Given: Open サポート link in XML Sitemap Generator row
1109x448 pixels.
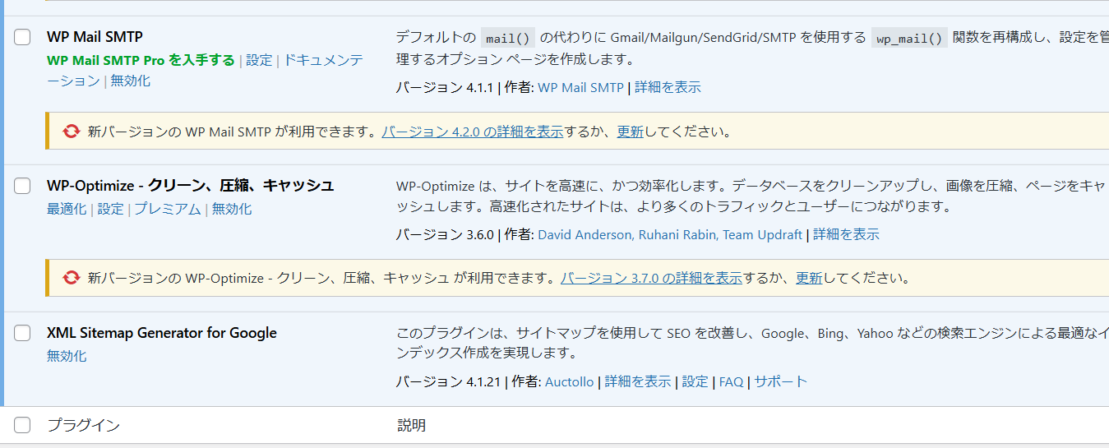Looking at the screenshot, I should [x=781, y=381].
